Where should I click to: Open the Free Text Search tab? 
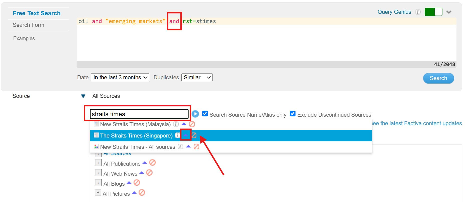click(x=37, y=13)
